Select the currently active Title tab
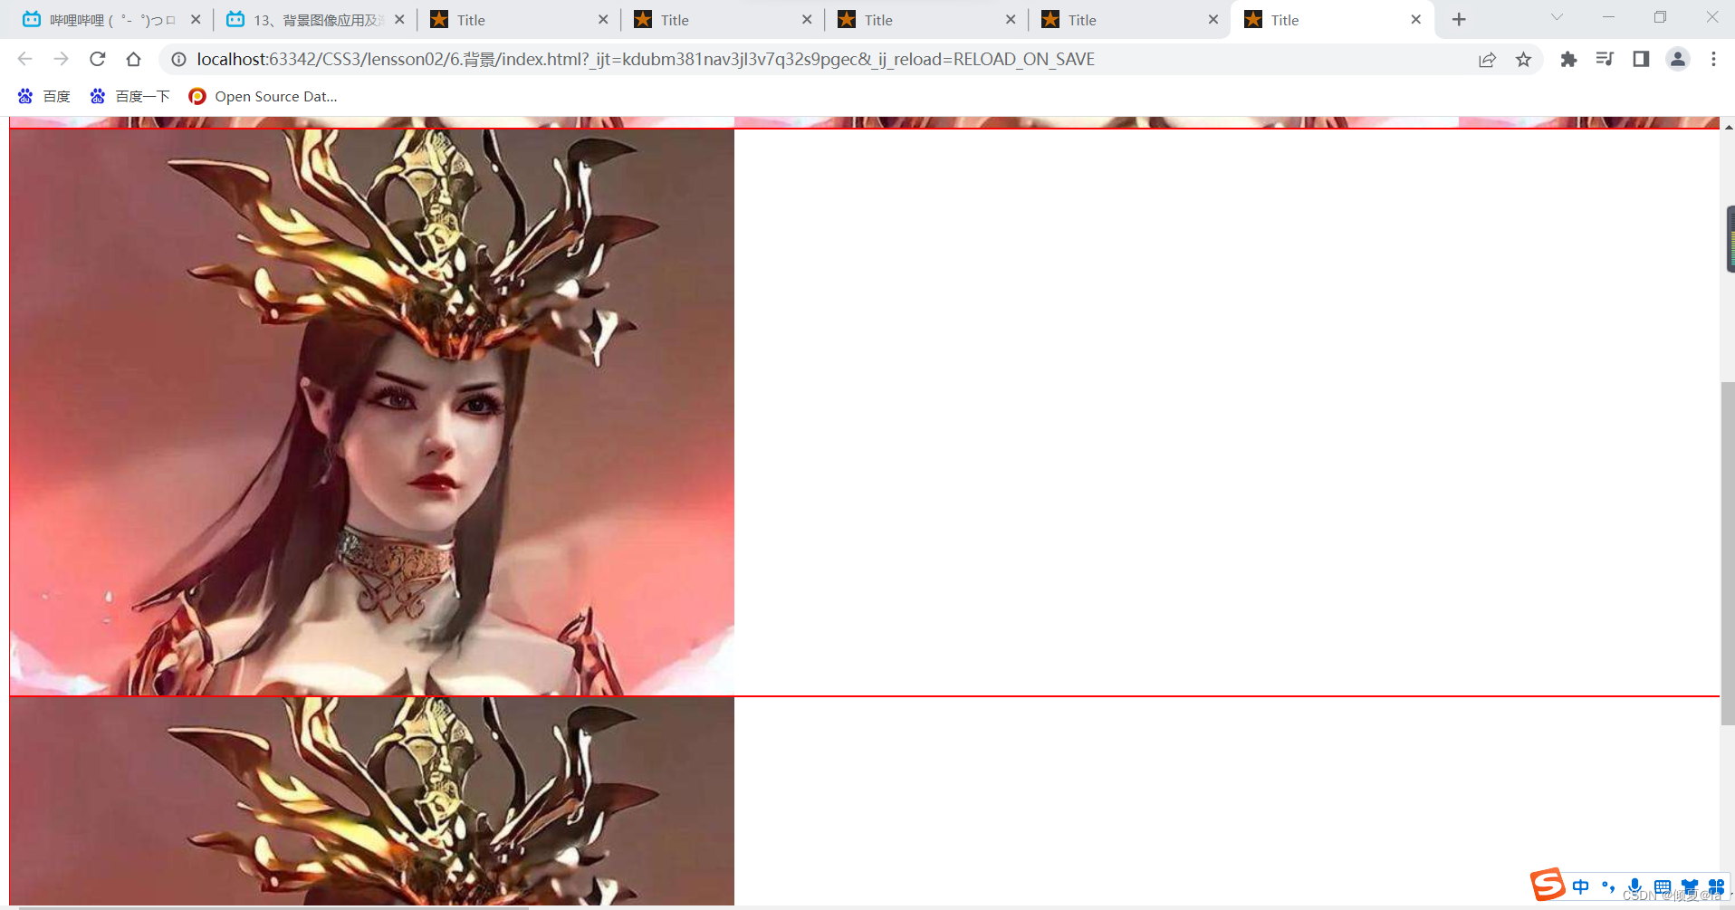Viewport: 1735px width, 910px height. click(x=1331, y=20)
